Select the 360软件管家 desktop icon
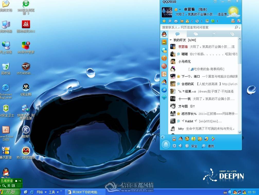259x195 pixels. pyautogui.click(x=26, y=48)
